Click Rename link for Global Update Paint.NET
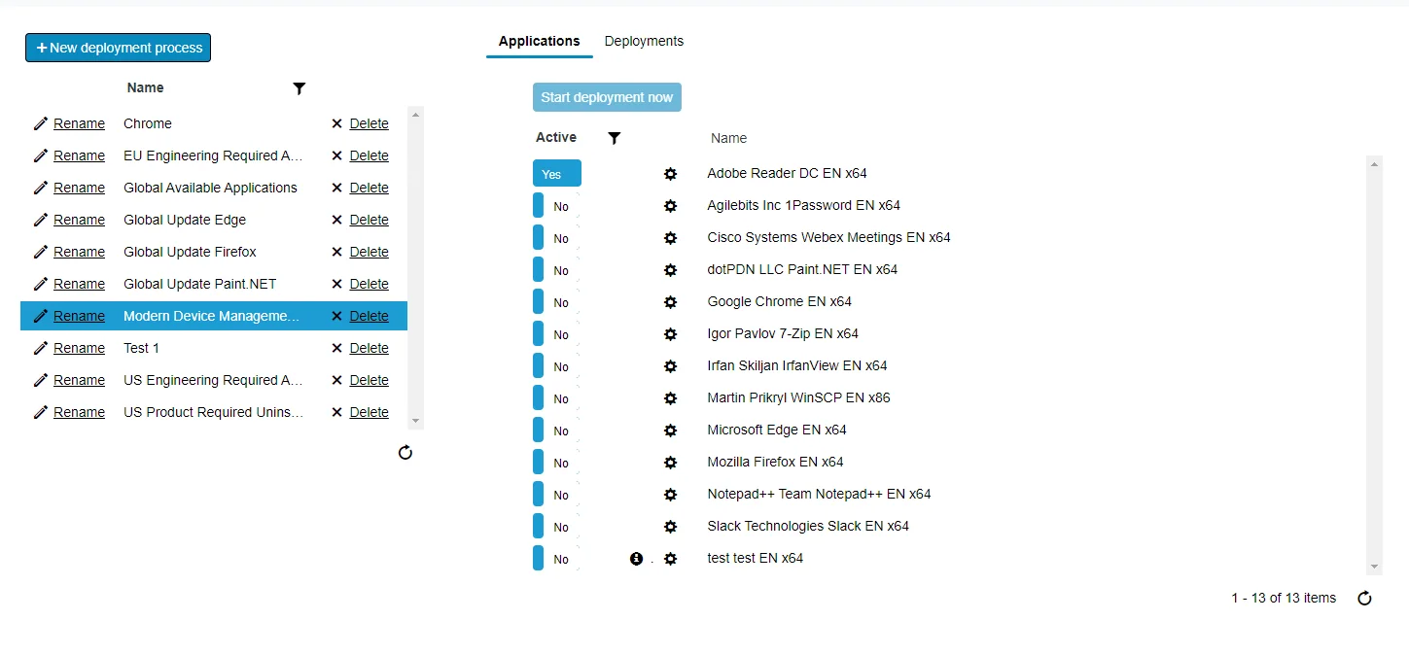The width and height of the screenshot is (1409, 655). (79, 284)
